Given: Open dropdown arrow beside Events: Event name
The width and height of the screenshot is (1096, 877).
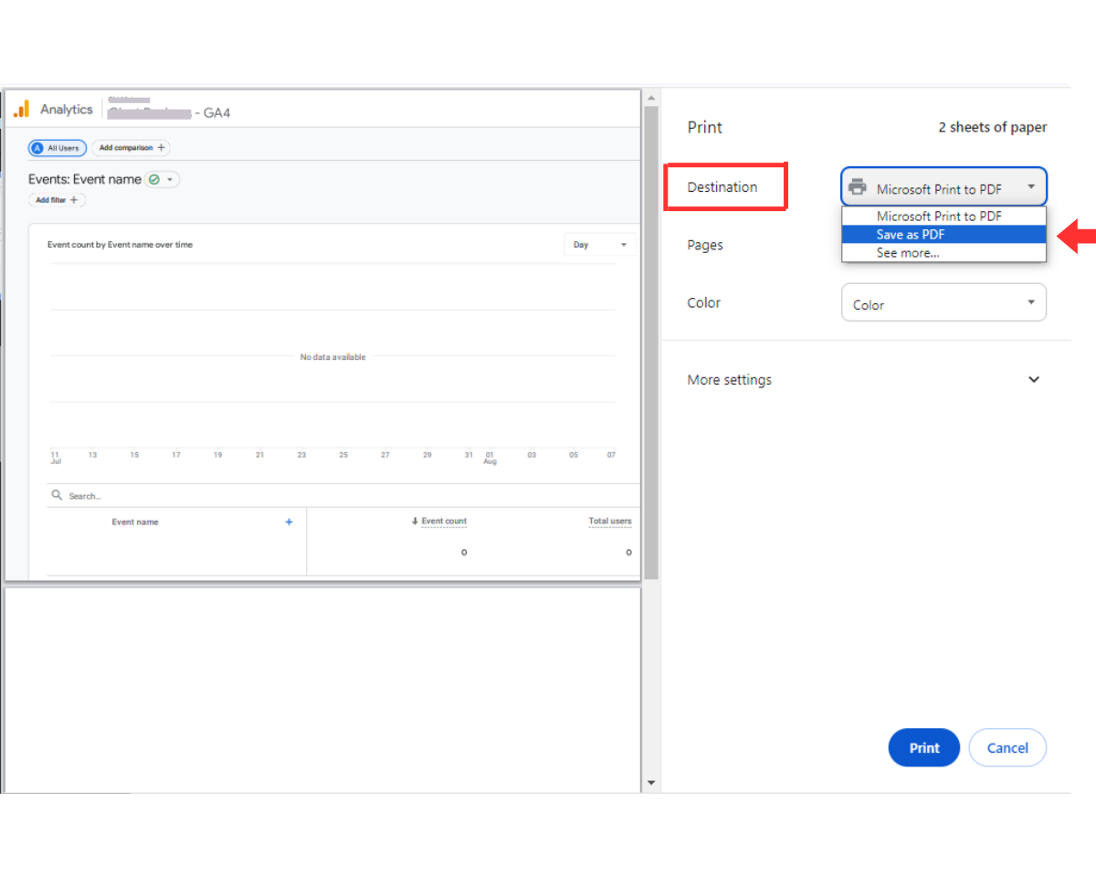Looking at the screenshot, I should [x=170, y=180].
